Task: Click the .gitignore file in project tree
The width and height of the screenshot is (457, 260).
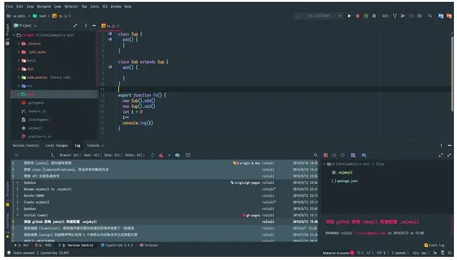Action: pos(33,103)
